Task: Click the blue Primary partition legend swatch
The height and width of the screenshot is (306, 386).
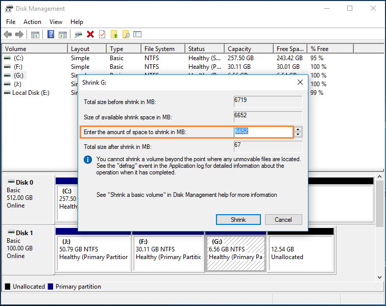Action: [51, 287]
